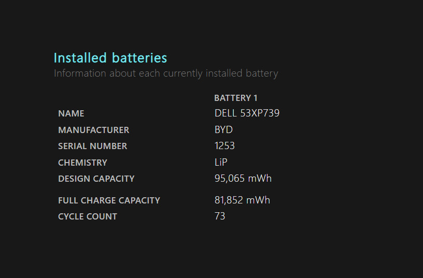Click the SERIAL NUMBER label
Viewport: 423px width, 278px height.
click(x=92, y=146)
